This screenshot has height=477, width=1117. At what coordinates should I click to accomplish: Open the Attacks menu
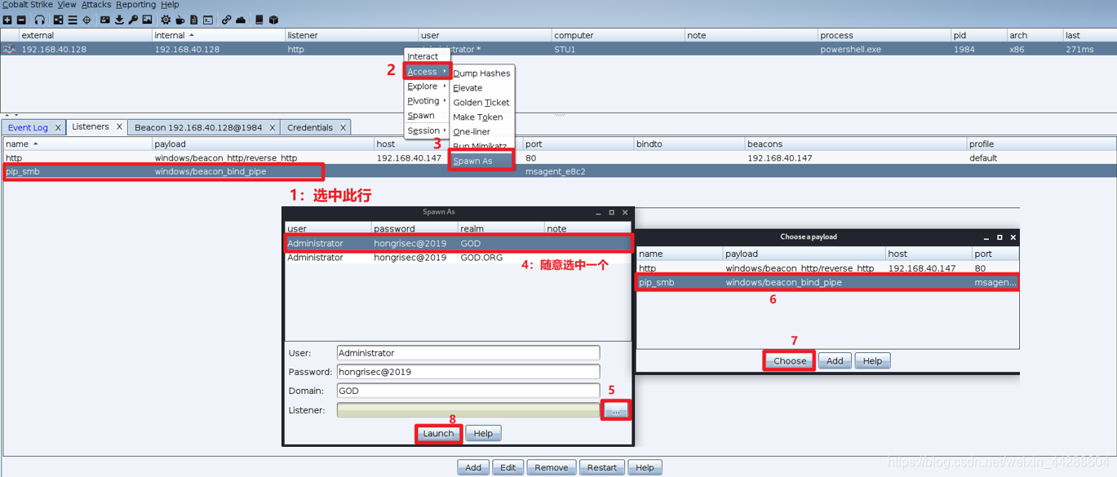(96, 5)
